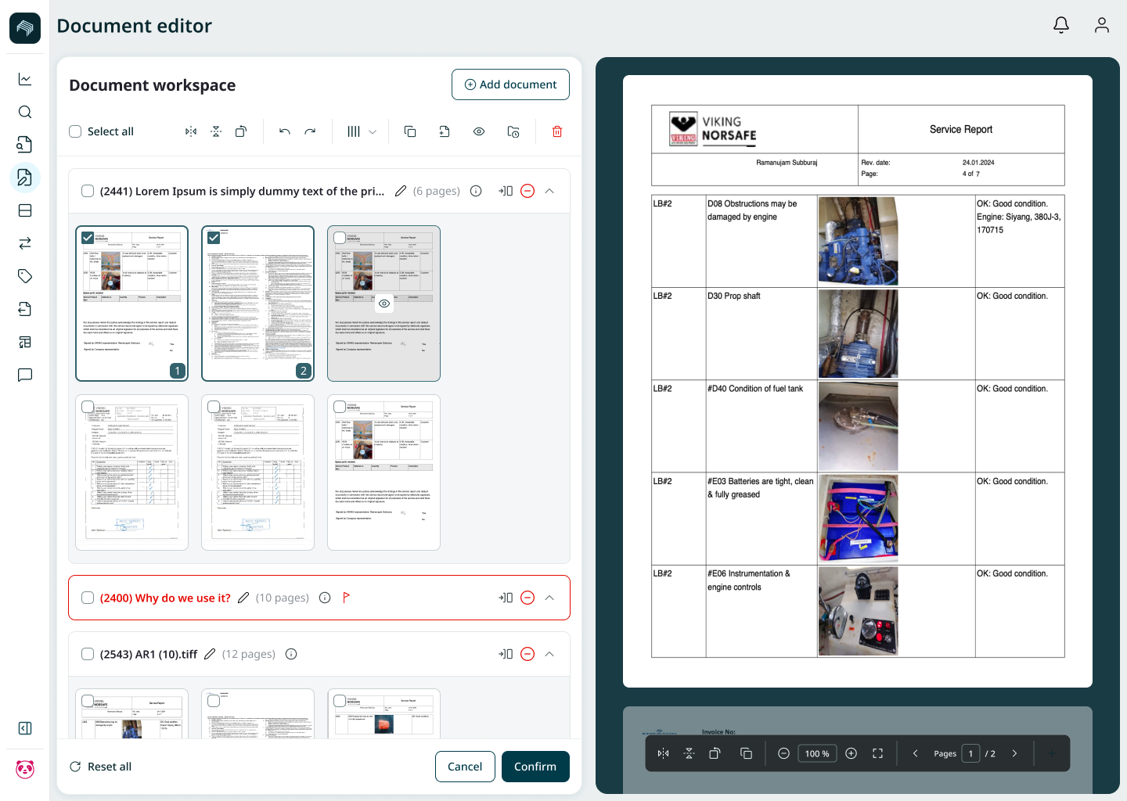Screen dimensions: 1127x801
Task: Open the panda avatar profile
Action: 25,770
